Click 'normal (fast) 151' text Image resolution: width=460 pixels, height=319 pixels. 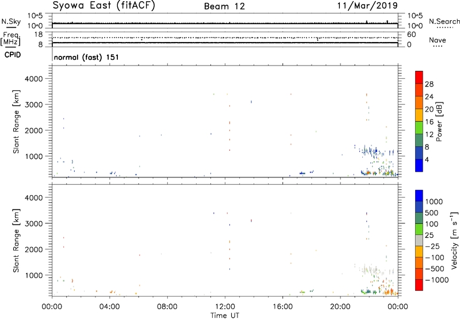click(86, 57)
